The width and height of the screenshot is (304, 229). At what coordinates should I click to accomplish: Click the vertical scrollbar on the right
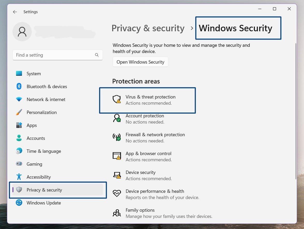(296, 111)
